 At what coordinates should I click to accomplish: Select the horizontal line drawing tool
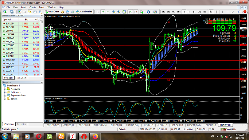[227, 12]
